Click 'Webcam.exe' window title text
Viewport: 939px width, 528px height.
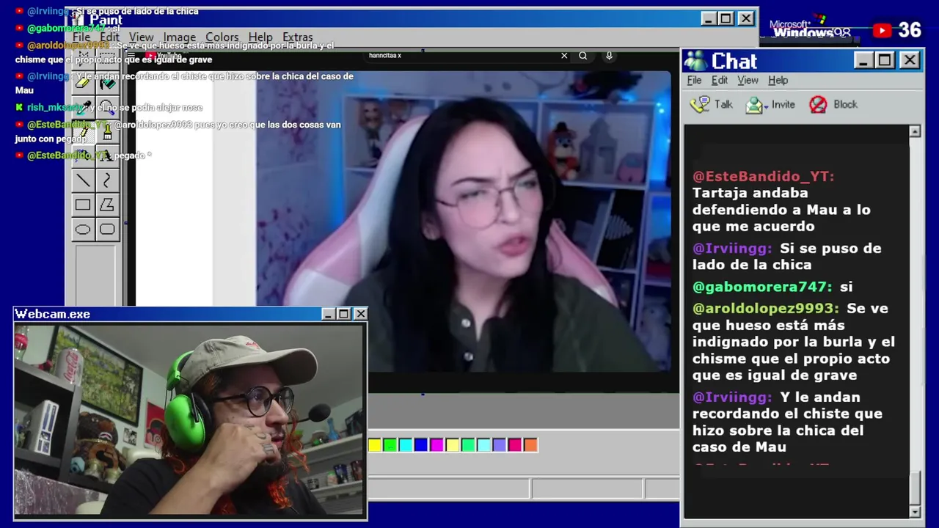click(52, 314)
